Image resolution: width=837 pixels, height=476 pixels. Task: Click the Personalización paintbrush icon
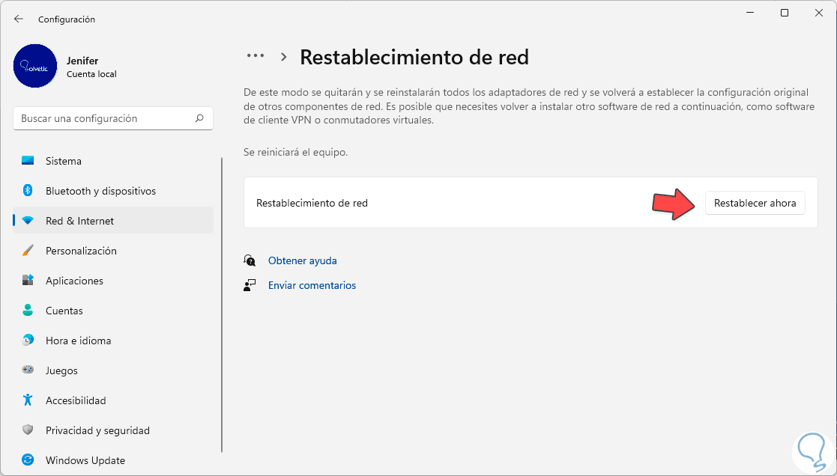point(28,251)
